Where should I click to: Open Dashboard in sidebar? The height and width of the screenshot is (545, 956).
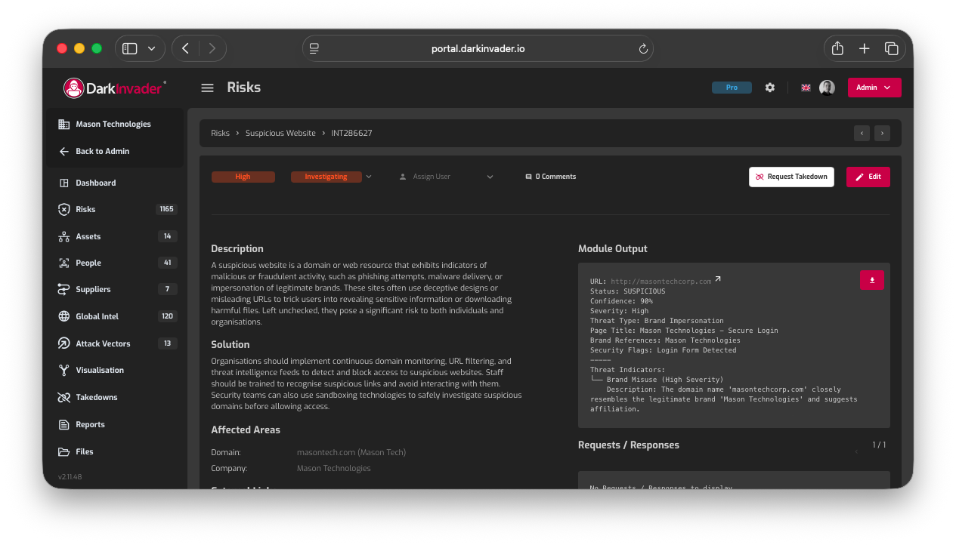(x=115, y=183)
